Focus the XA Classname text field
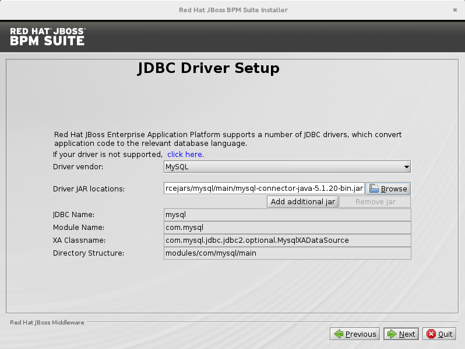465x349 pixels. [287, 240]
